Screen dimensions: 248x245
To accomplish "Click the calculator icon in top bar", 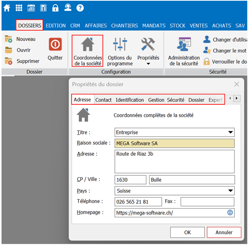I will coord(43,8).
